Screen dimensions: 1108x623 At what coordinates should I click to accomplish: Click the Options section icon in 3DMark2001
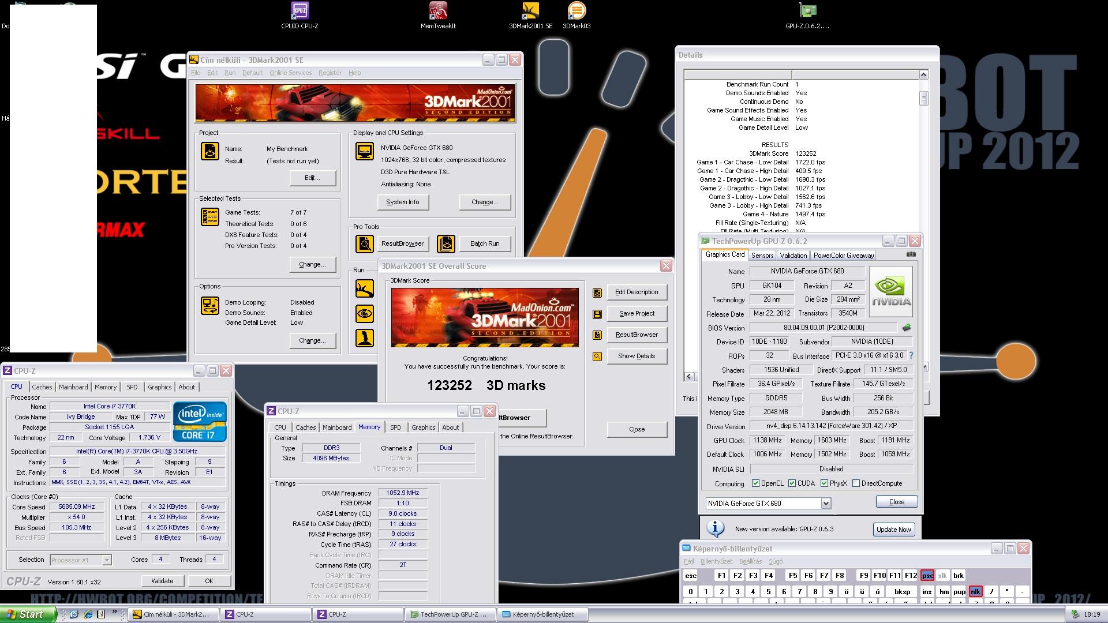coord(209,306)
